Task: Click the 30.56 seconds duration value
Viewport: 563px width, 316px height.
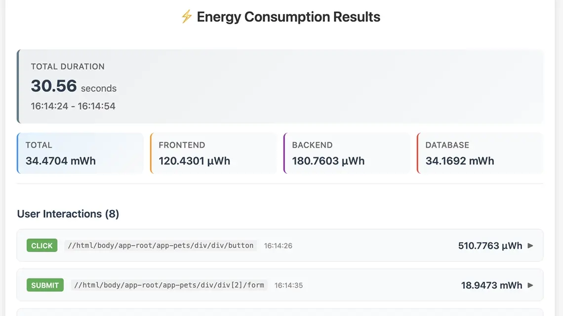Action: tap(74, 86)
